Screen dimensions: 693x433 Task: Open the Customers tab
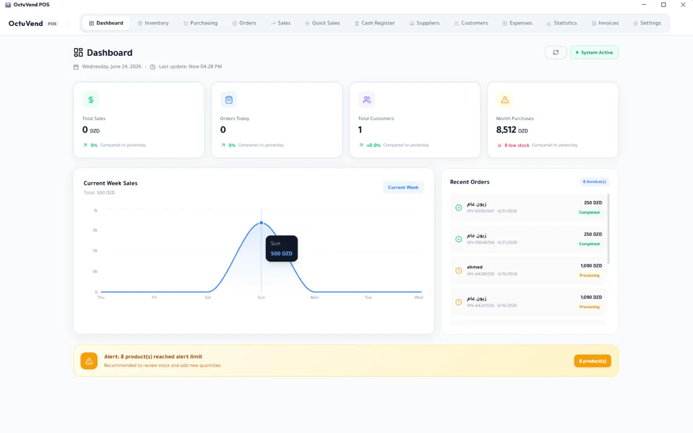471,23
